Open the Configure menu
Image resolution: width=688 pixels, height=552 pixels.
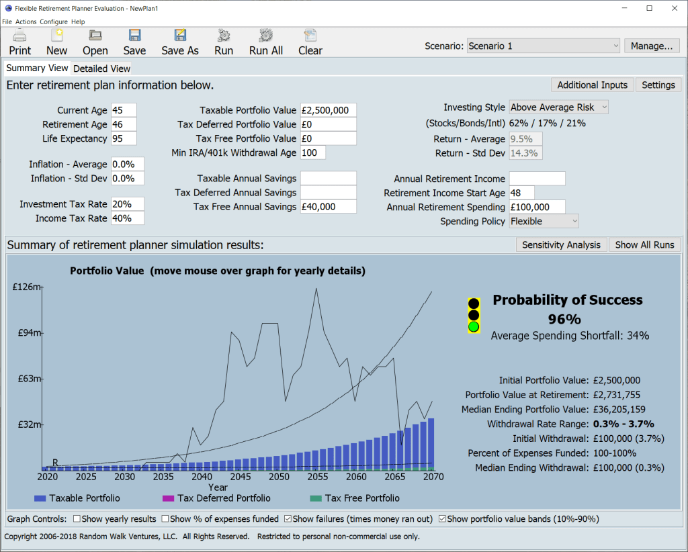click(x=54, y=21)
